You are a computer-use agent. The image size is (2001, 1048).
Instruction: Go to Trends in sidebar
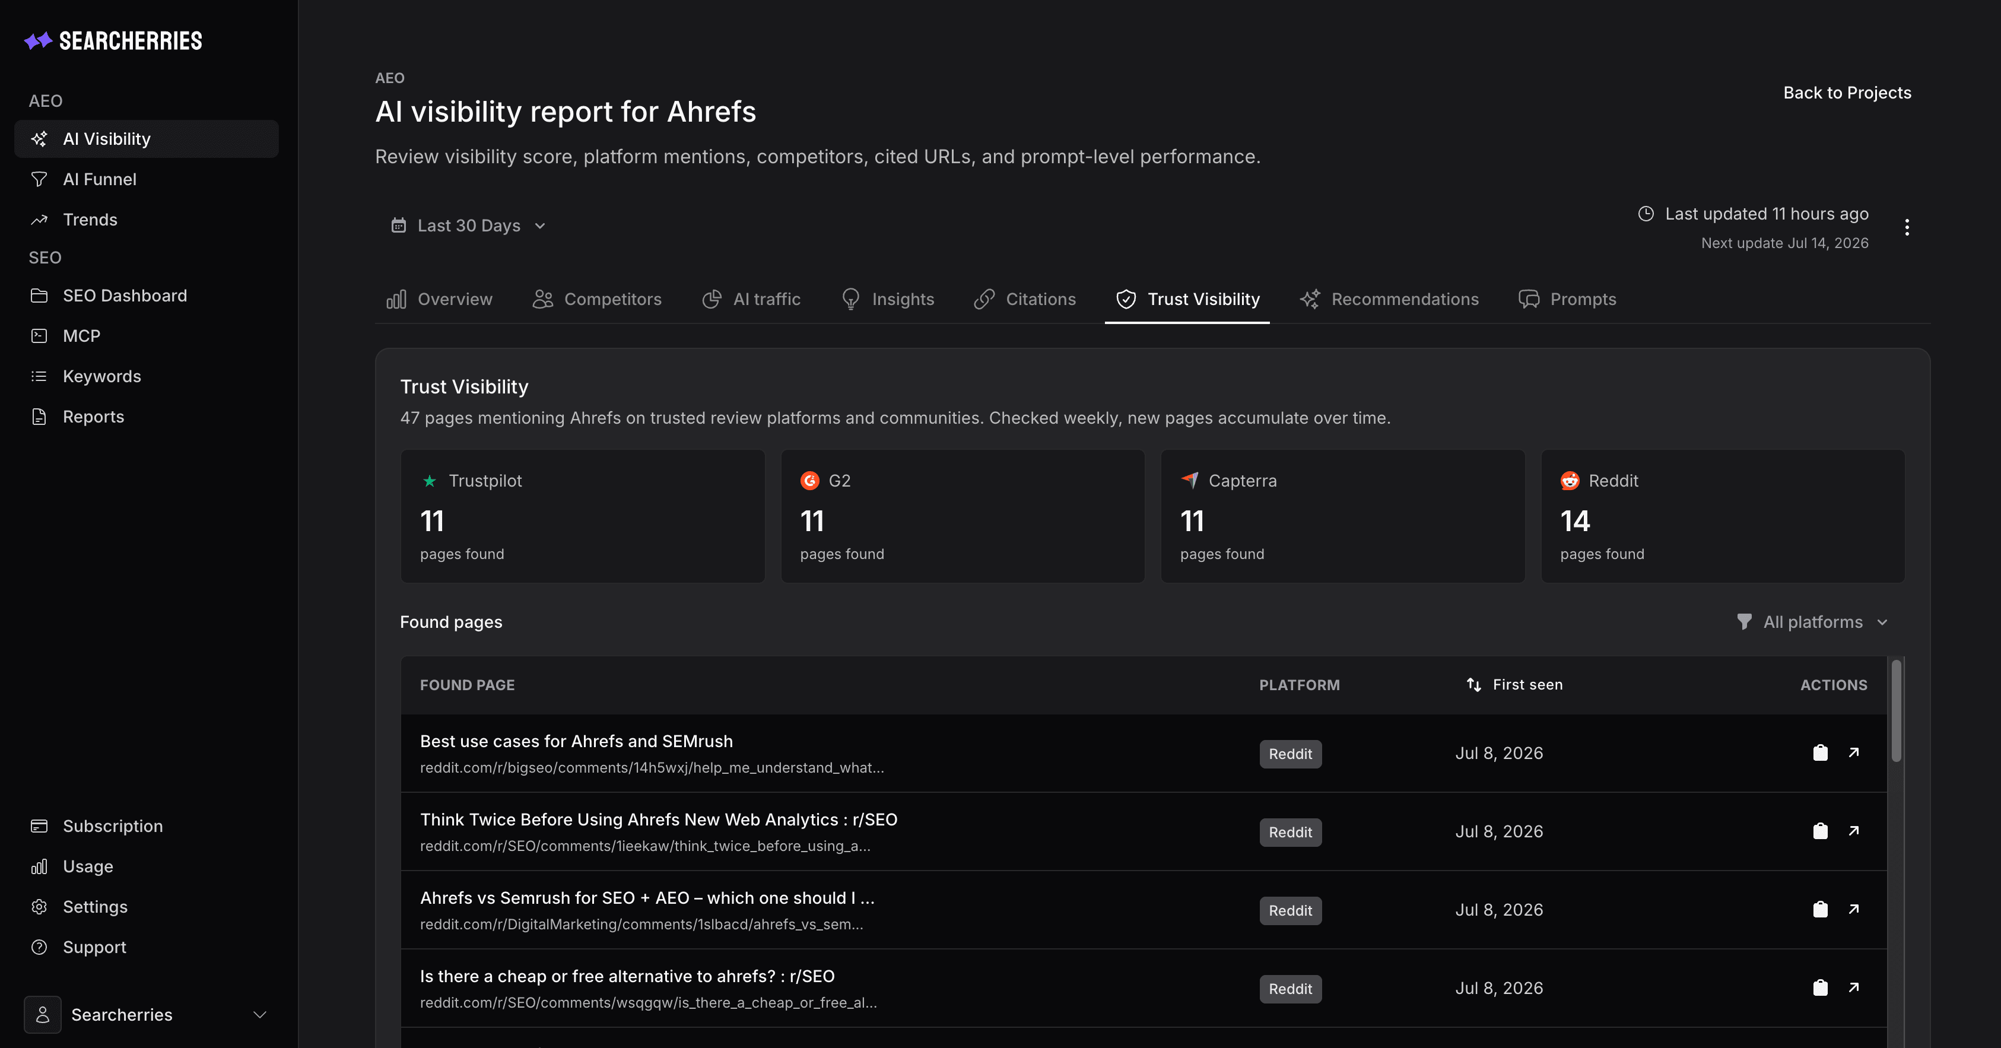(x=146, y=220)
